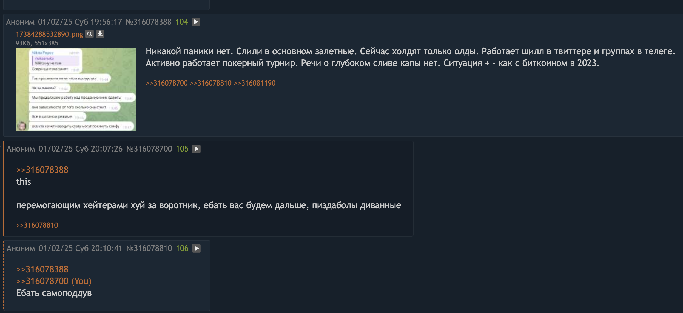Follow reply link >>316078810 under post 104
The width and height of the screenshot is (683, 313).
(x=211, y=83)
